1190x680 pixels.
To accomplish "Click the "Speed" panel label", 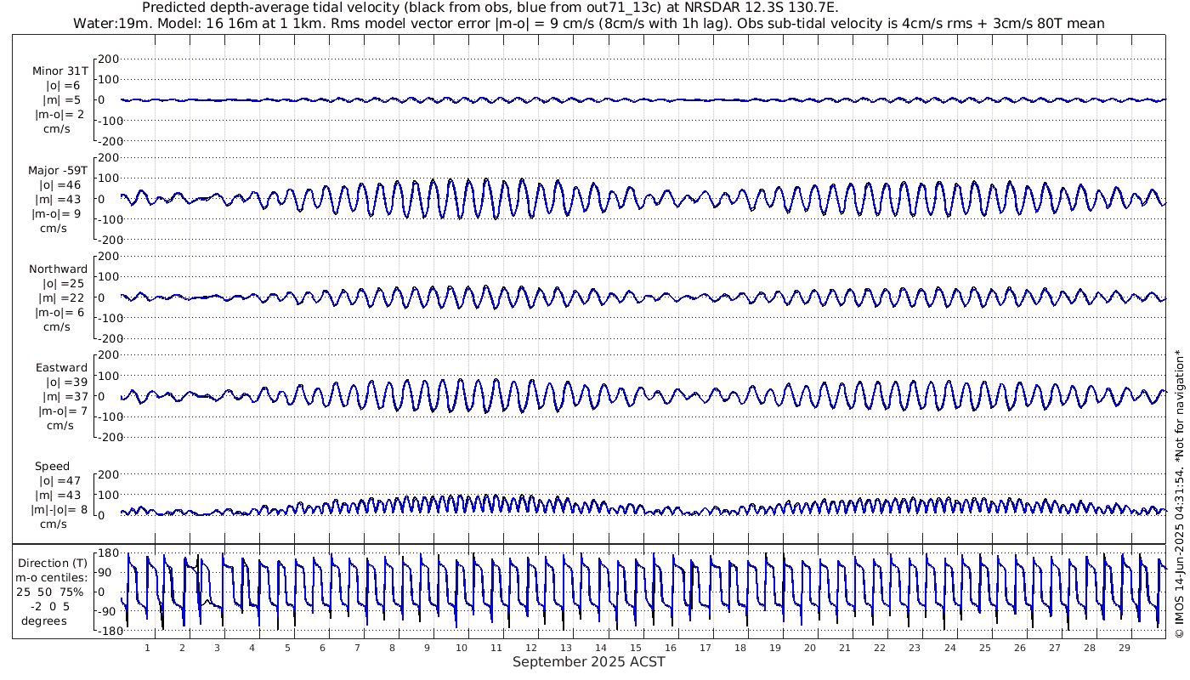I will point(53,467).
